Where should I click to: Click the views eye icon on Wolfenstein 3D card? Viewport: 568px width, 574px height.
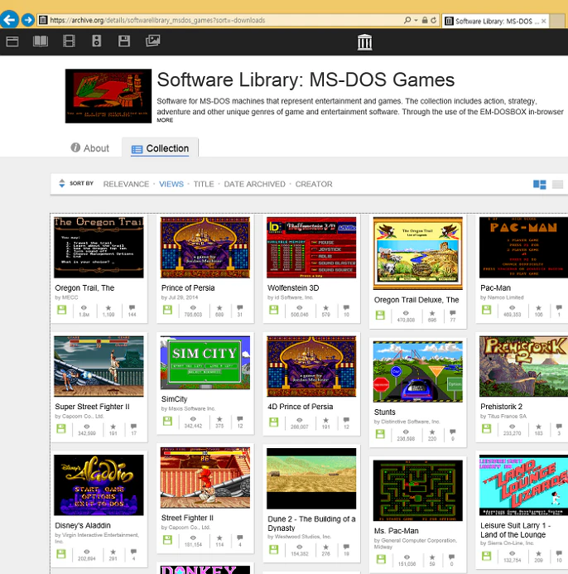click(x=300, y=308)
